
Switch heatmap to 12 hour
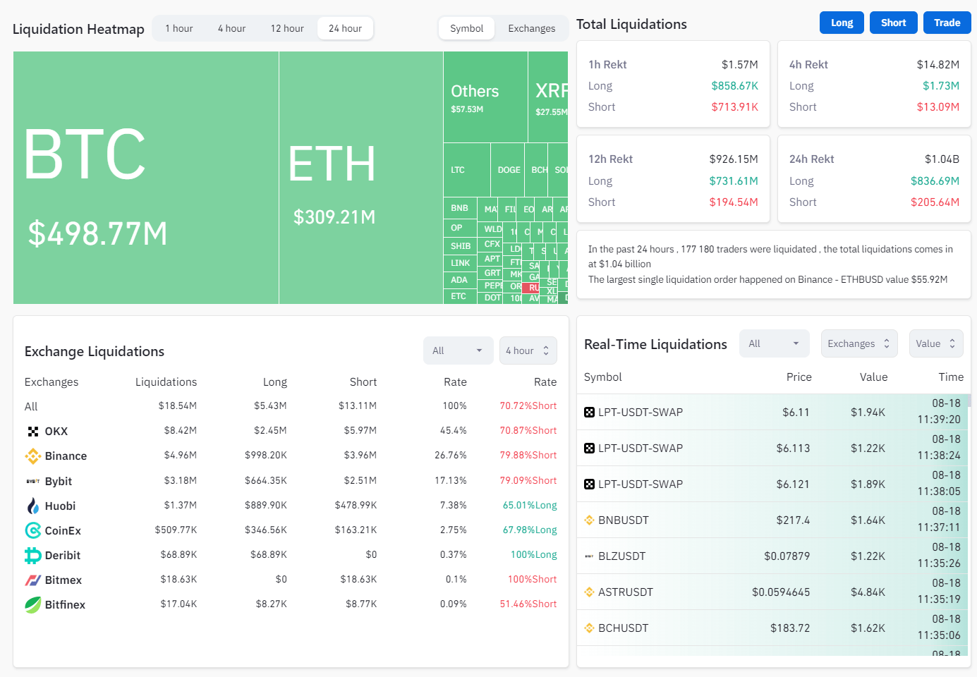(287, 28)
